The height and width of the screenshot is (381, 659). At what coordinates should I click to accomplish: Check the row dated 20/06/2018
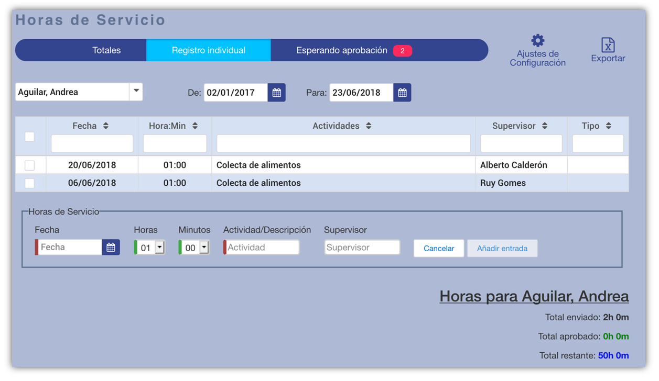(30, 165)
